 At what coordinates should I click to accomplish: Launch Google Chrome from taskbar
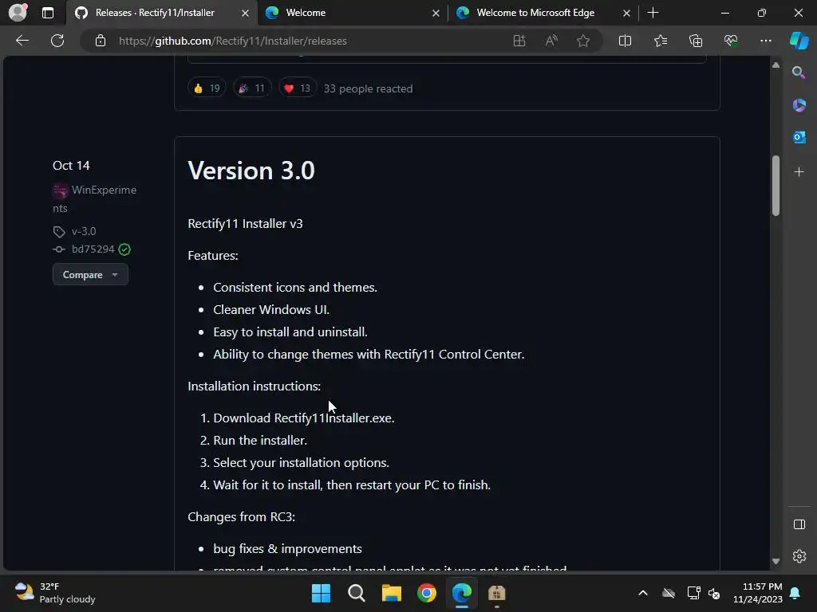[x=427, y=593]
